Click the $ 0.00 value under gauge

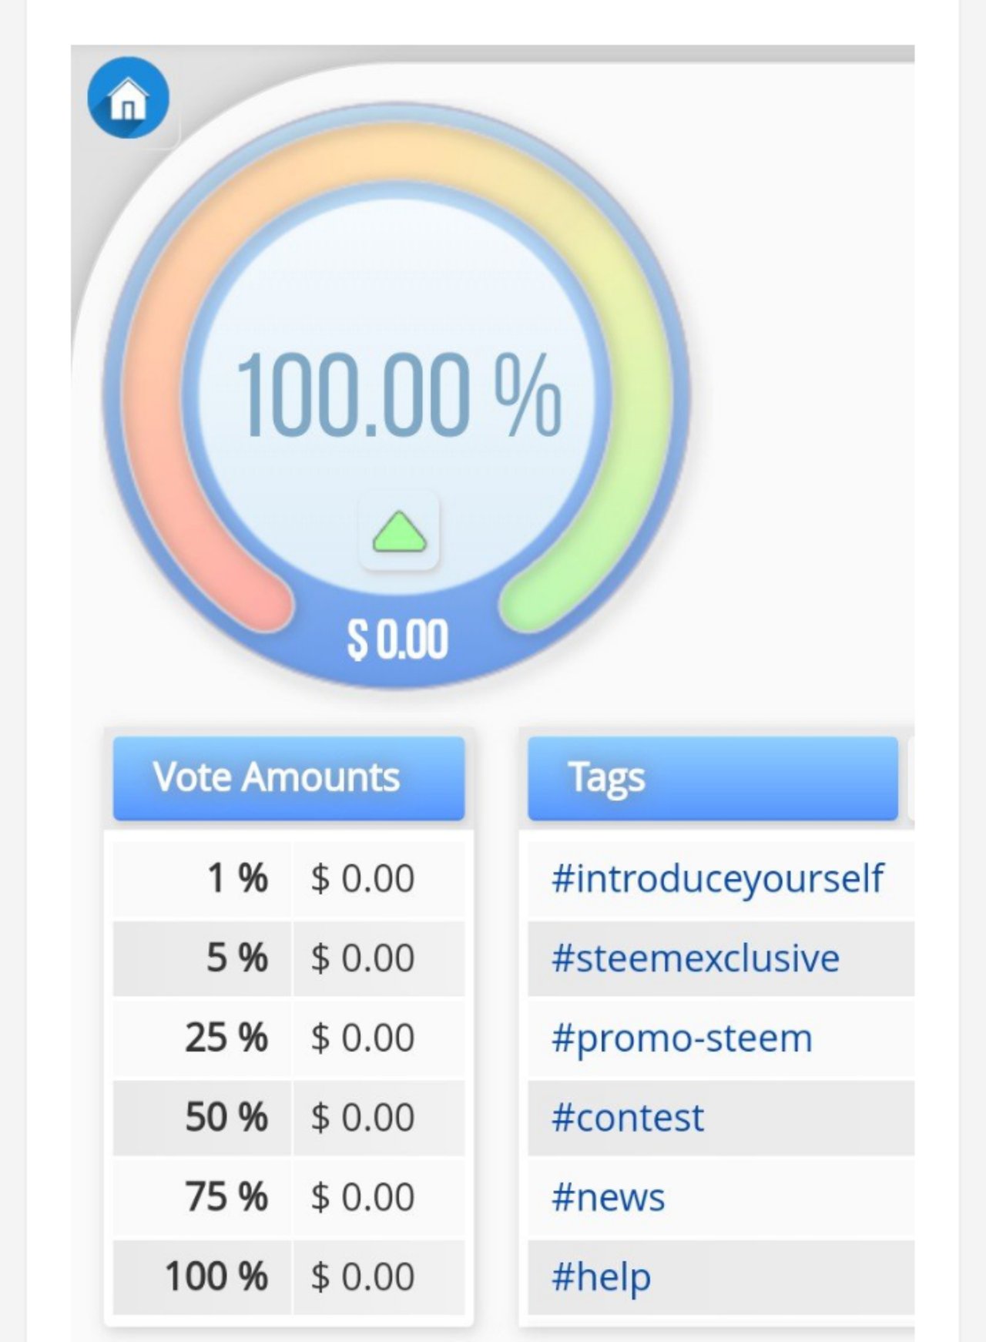397,639
